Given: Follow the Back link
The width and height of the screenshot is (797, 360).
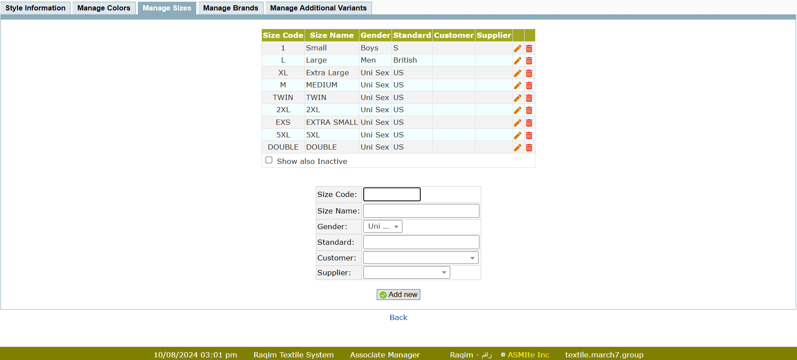Looking at the screenshot, I should click(x=398, y=317).
